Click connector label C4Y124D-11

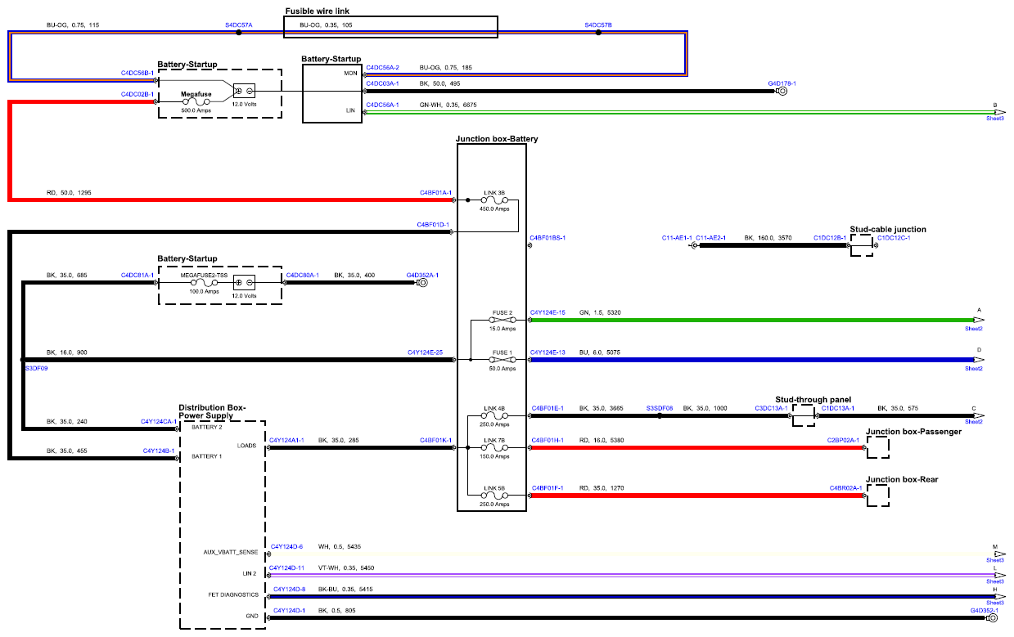pyautogui.click(x=288, y=567)
